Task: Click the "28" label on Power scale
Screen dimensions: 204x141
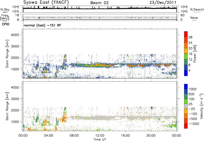Action: 190,37
